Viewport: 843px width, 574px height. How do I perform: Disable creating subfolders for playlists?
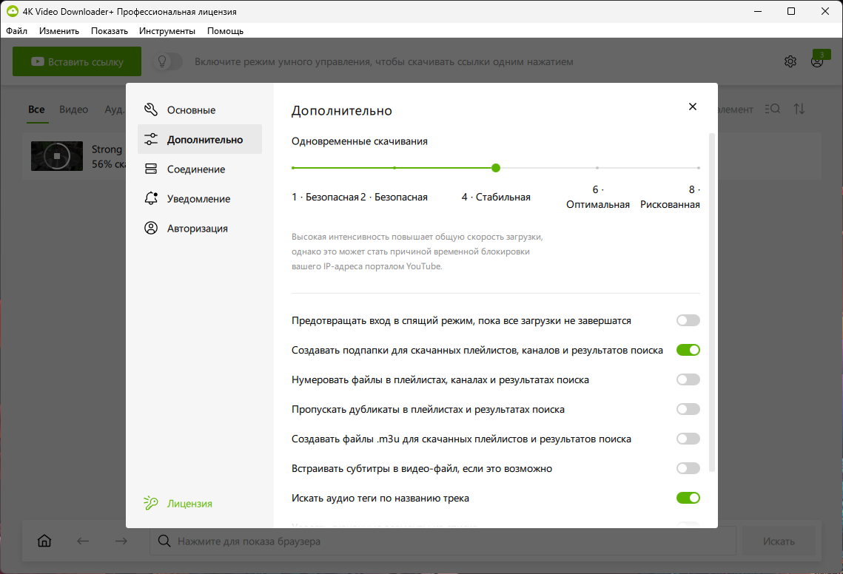(688, 350)
